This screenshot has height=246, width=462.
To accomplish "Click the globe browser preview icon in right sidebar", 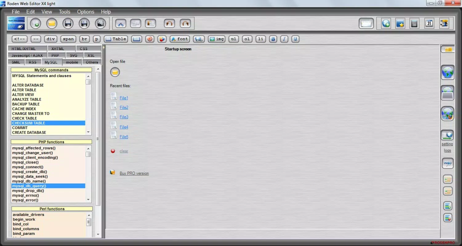I will coord(448,72).
